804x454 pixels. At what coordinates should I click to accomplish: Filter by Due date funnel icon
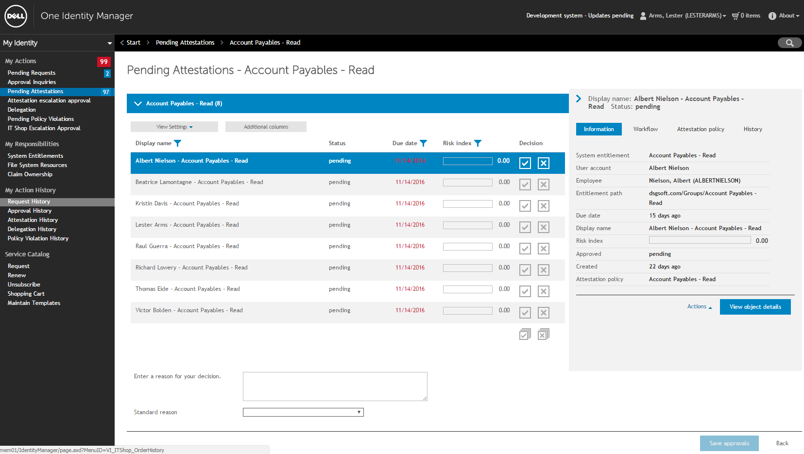(424, 143)
